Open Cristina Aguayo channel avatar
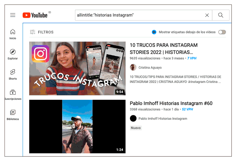This screenshot has width=236, height=160. (133, 67)
